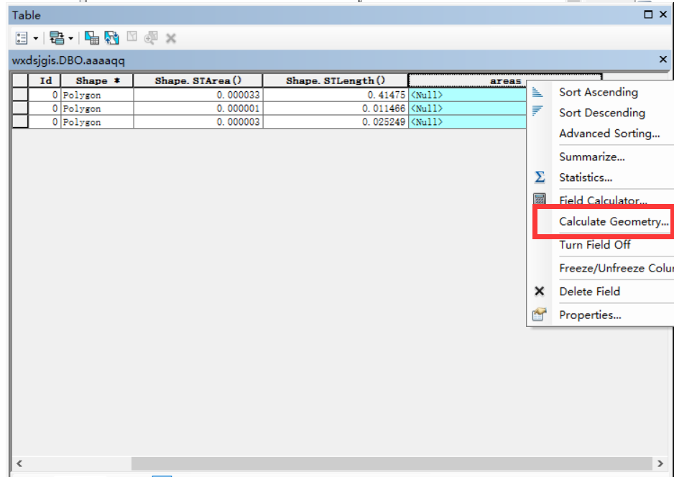Select the Shape.STArea() column header

200,80
